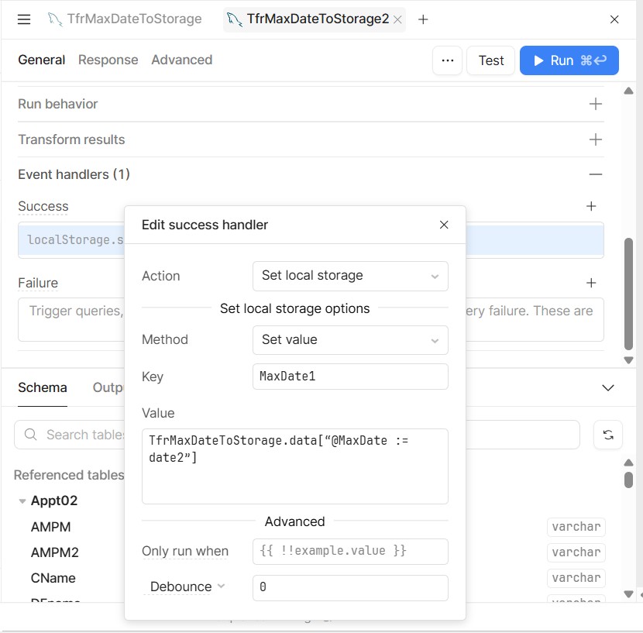The height and width of the screenshot is (633, 643).
Task: Collapse the Event handlers section
Action: pyautogui.click(x=595, y=175)
